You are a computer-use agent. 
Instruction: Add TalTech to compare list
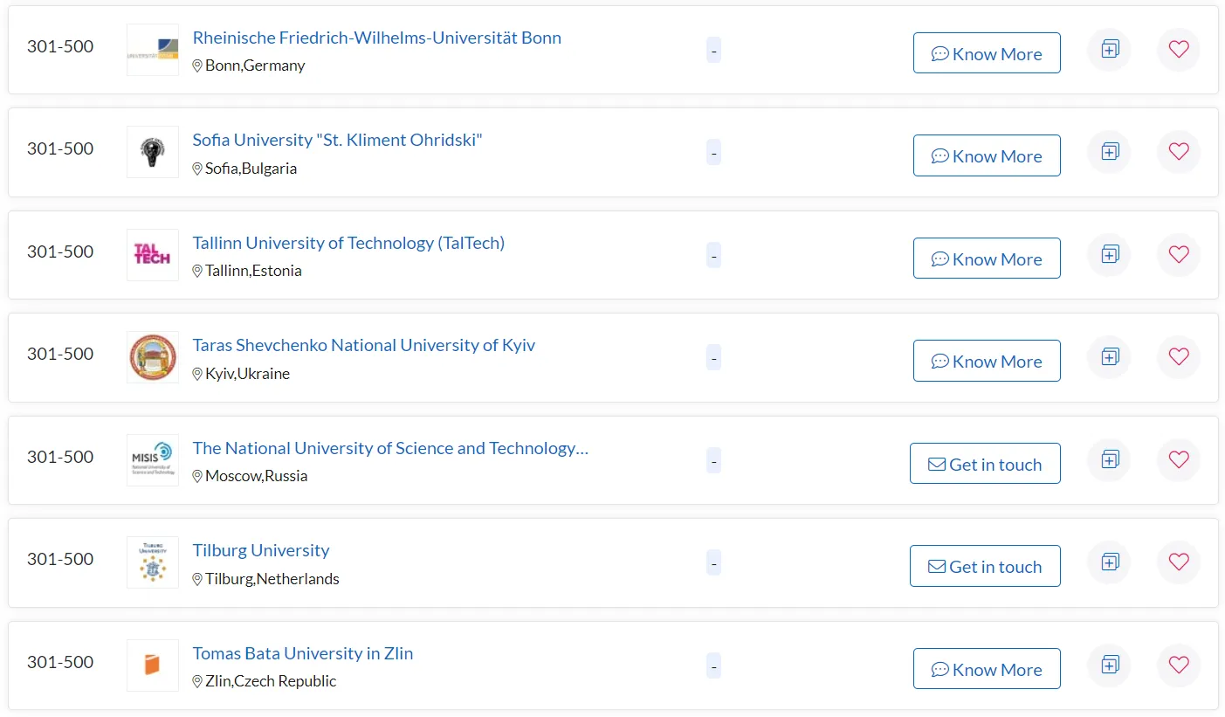(x=1109, y=255)
